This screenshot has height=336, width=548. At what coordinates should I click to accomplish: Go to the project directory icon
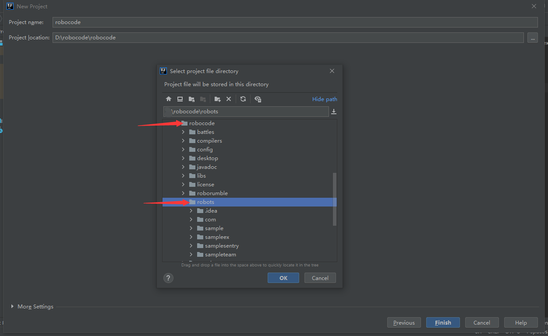pyautogui.click(x=191, y=99)
